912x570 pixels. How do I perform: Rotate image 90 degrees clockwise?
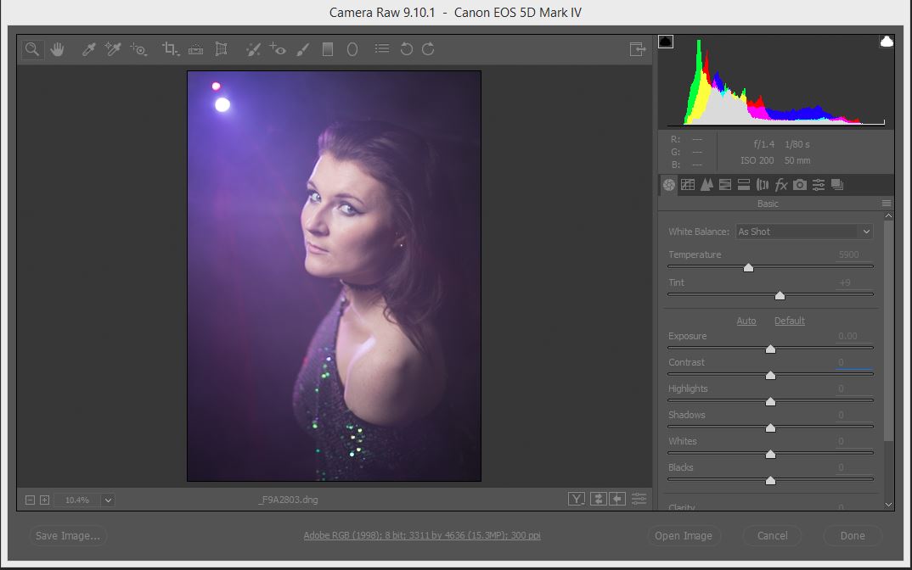coord(428,49)
